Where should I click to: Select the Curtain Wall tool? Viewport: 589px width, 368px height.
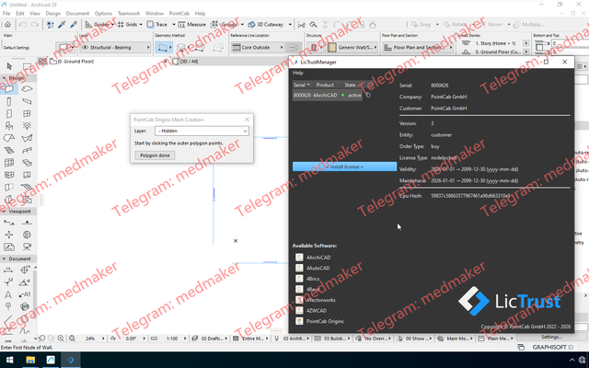[x=9, y=163]
